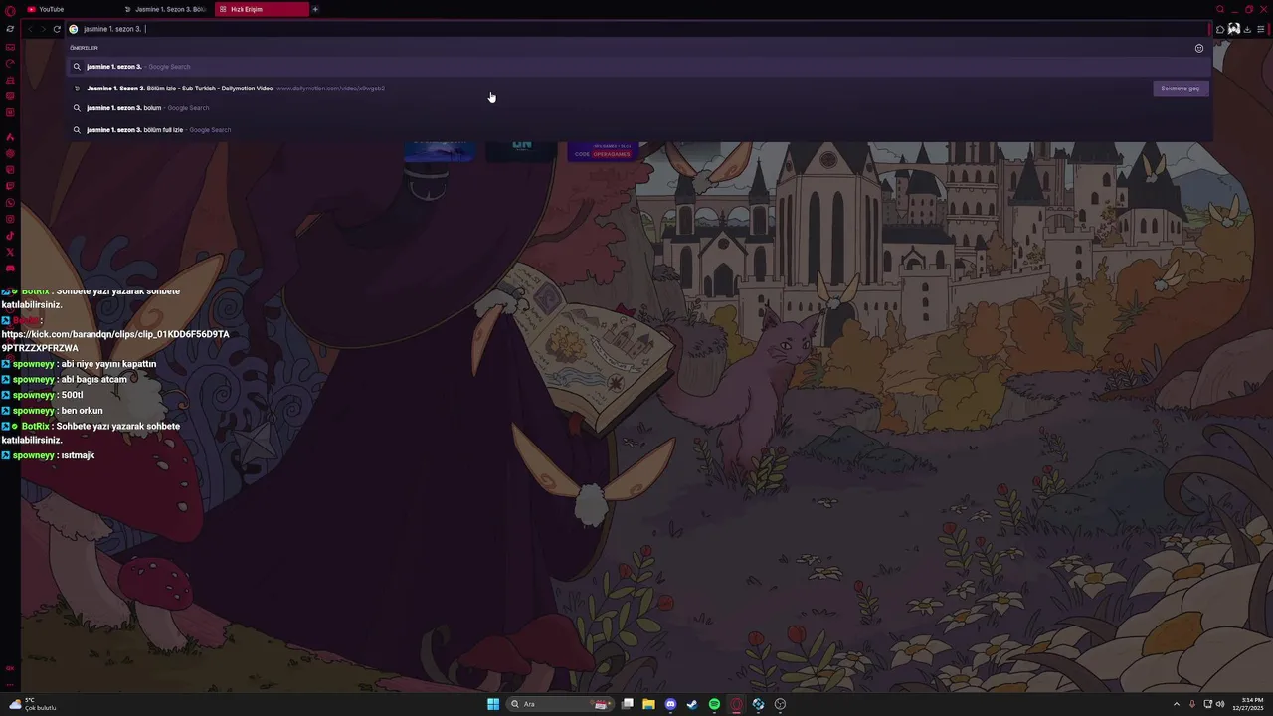
Task: Reload the page with the refresh icon
Action: click(57, 29)
